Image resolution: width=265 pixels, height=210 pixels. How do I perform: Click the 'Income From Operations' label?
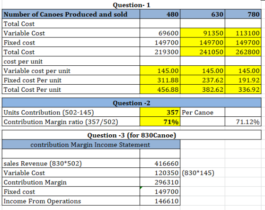[x=71, y=201]
